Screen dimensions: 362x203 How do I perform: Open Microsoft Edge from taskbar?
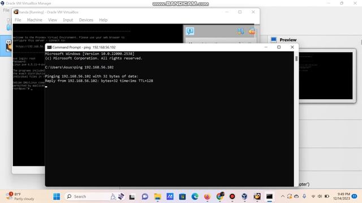pyautogui.click(x=195, y=197)
